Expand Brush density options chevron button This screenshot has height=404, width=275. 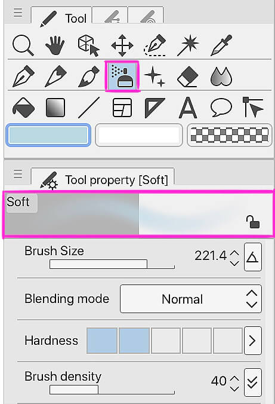(252, 382)
